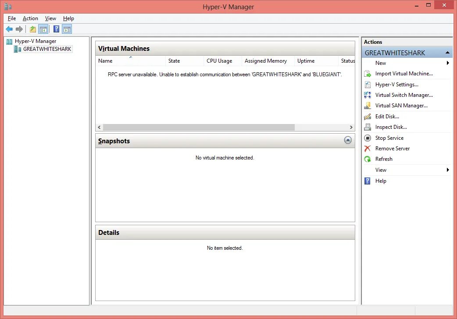Click Virtual Machines horizontal scrollbar thumb

(x=199, y=128)
